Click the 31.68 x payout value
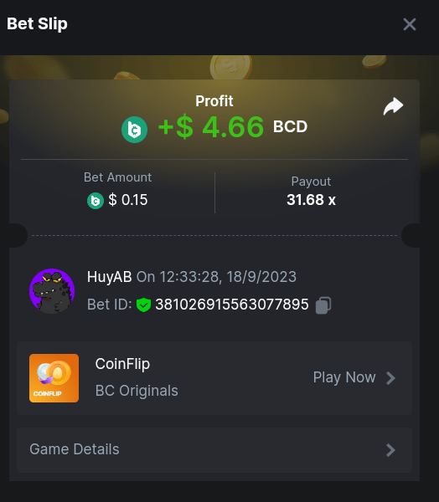 coord(311,200)
